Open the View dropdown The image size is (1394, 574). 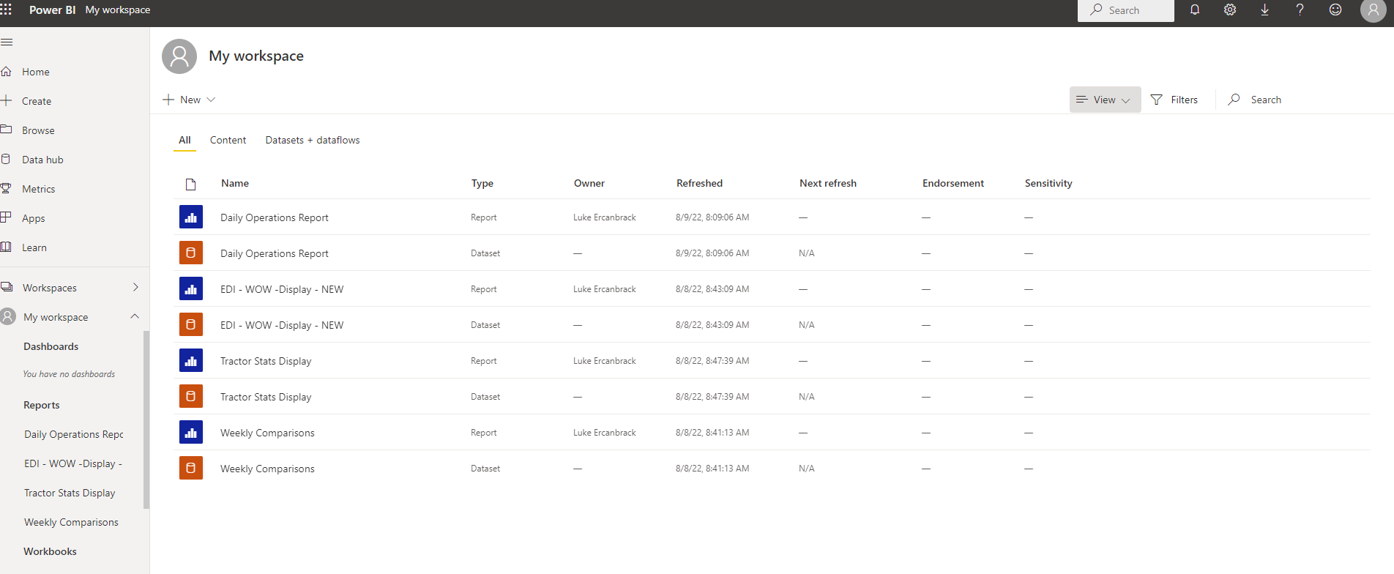coord(1105,100)
